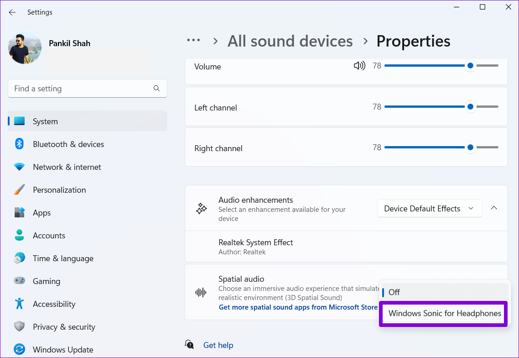Open Get more spatial sound apps link

point(298,307)
